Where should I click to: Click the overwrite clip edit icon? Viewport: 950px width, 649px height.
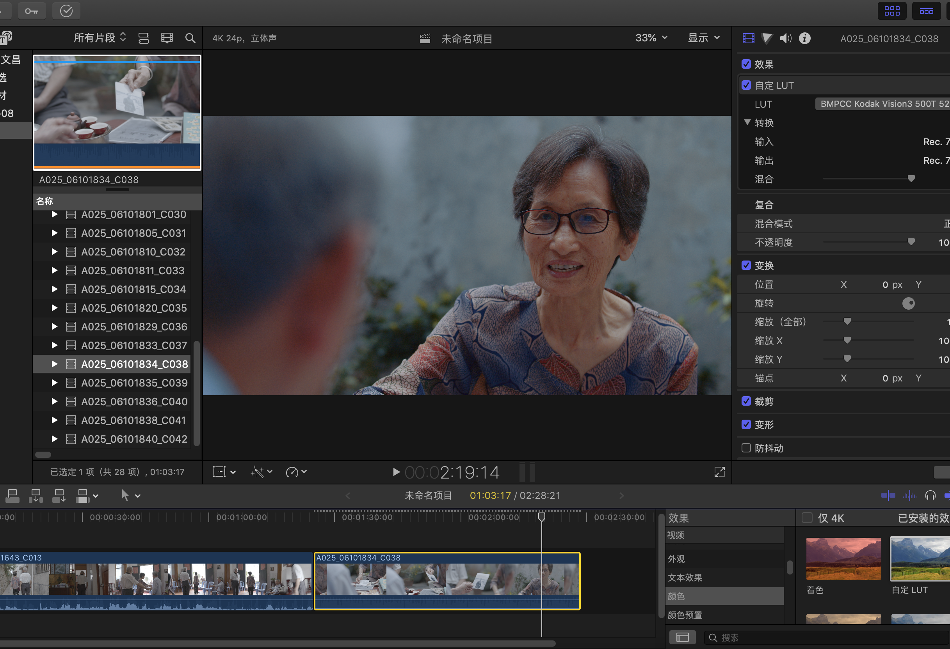coord(83,496)
